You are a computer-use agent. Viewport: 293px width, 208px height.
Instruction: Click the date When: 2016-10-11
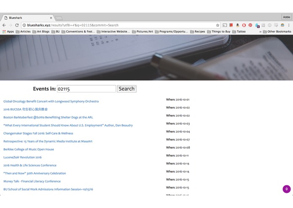click(x=177, y=156)
